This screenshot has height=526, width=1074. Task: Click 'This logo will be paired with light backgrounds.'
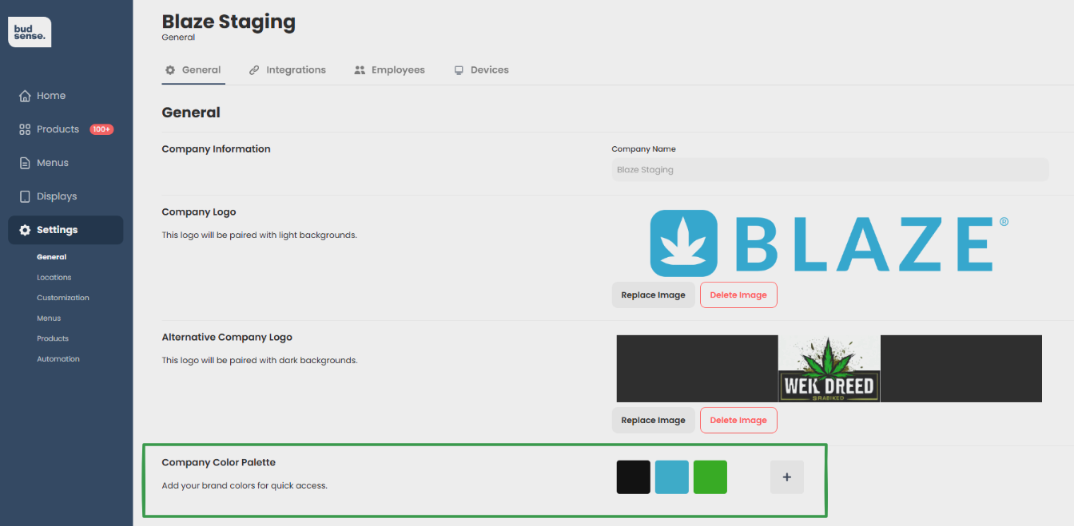click(259, 235)
